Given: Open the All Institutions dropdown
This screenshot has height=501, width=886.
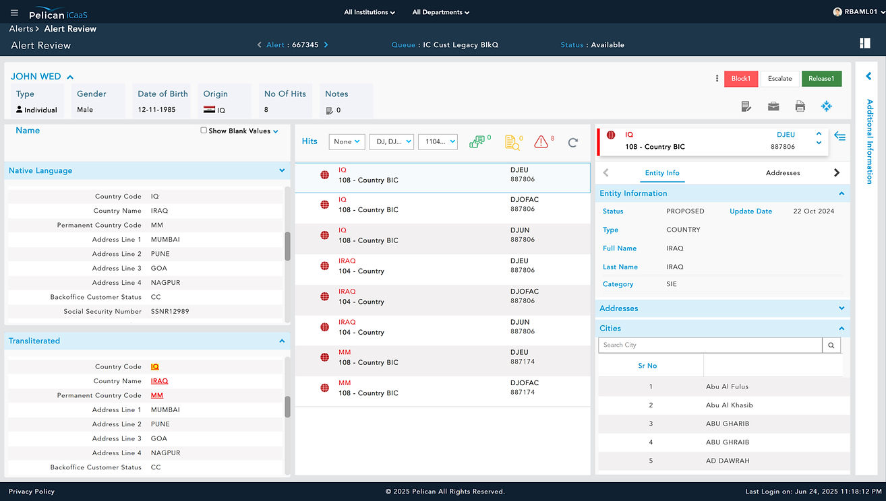Looking at the screenshot, I should pyautogui.click(x=370, y=12).
